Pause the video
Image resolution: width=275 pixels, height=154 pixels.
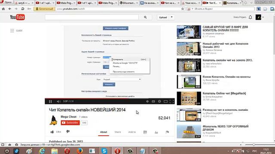tap(50, 101)
